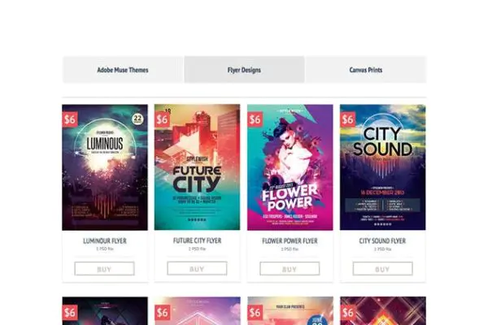The image size is (488, 325).
Task: Click the $6 price badge on Flower Power
Action: pyautogui.click(x=255, y=119)
